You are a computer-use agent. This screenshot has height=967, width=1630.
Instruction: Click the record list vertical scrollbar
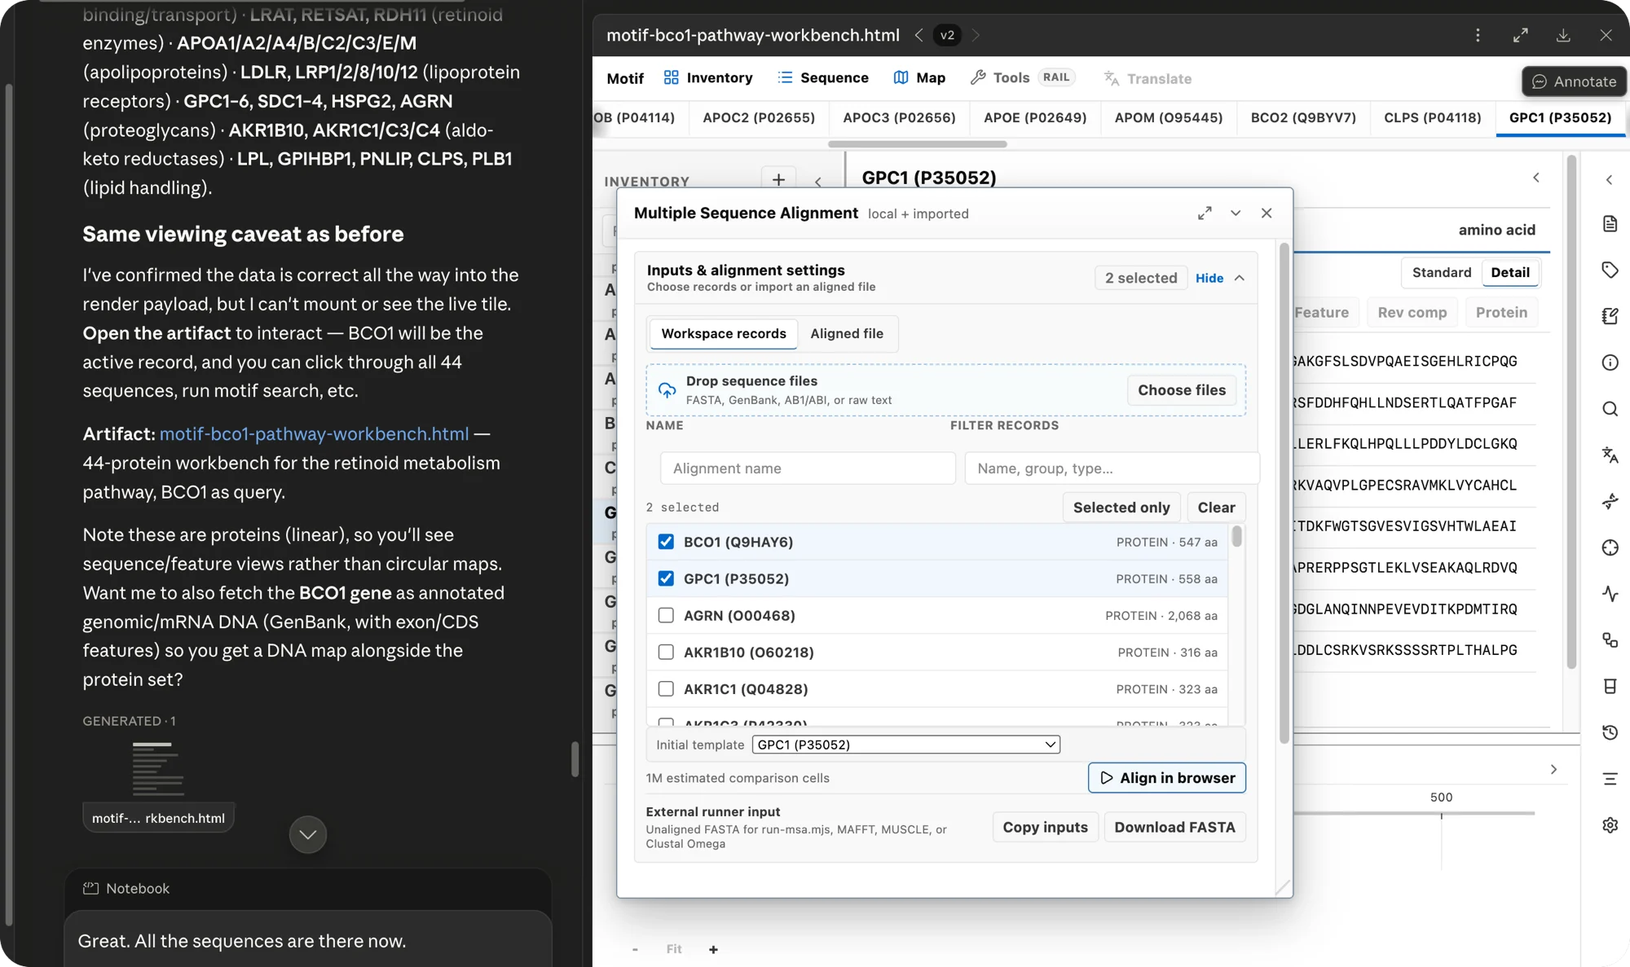(x=1236, y=536)
